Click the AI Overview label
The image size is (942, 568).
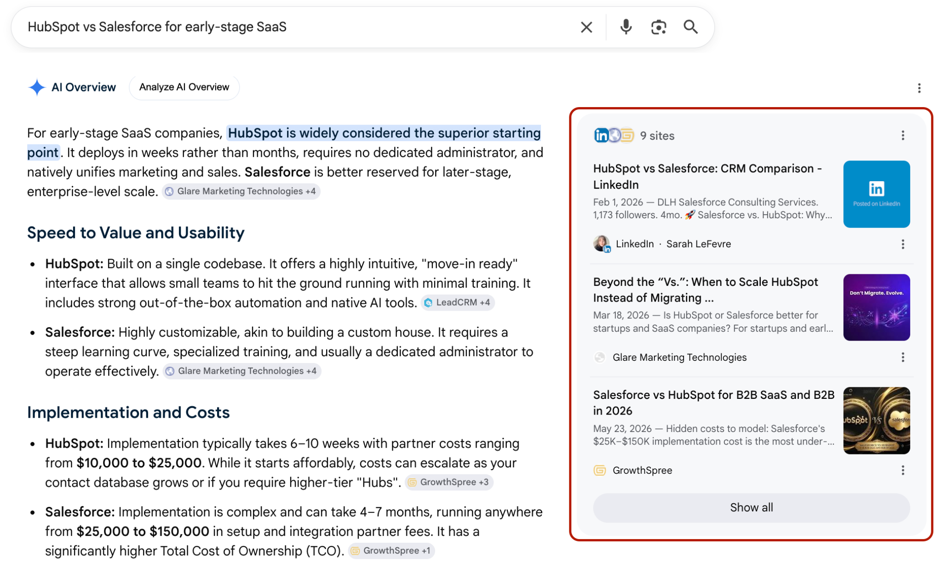coord(84,87)
